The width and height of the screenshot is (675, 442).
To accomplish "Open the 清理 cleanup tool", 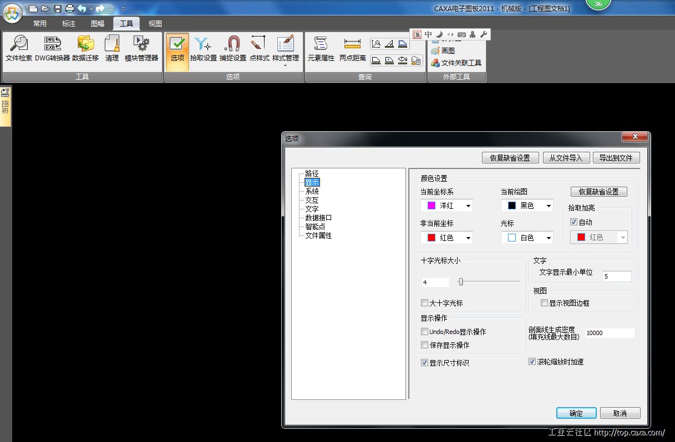I will [x=112, y=48].
